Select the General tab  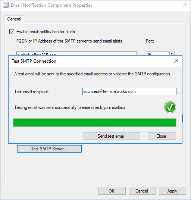(14, 19)
